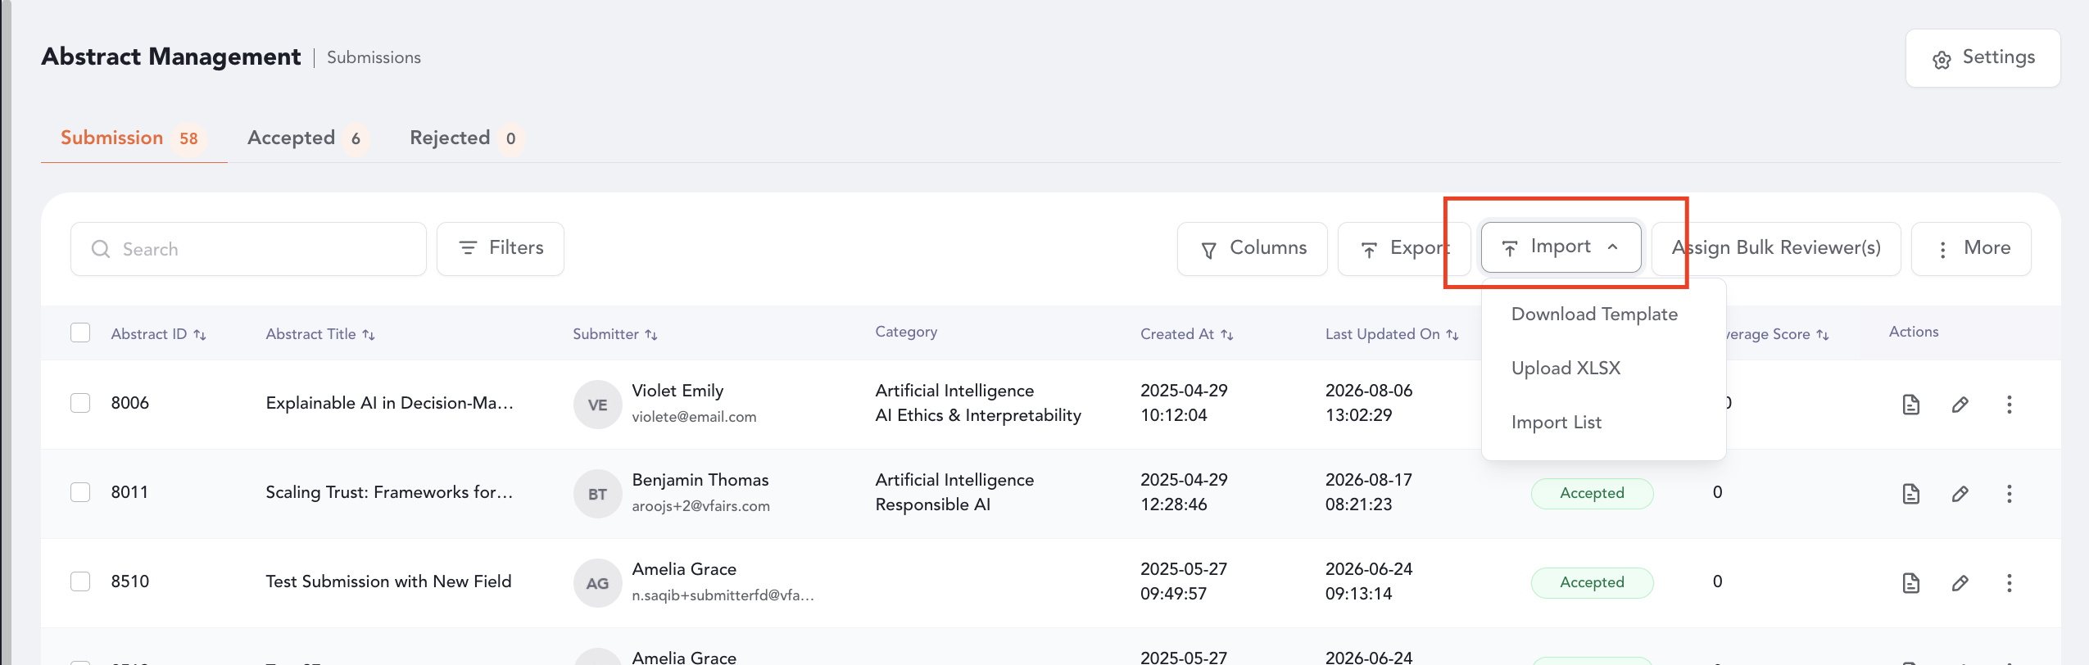Click email violete@email.com
Viewport: 2089px width, 665px height.
pyautogui.click(x=694, y=417)
